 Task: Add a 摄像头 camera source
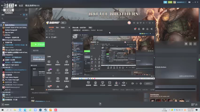[x=95, y=84]
